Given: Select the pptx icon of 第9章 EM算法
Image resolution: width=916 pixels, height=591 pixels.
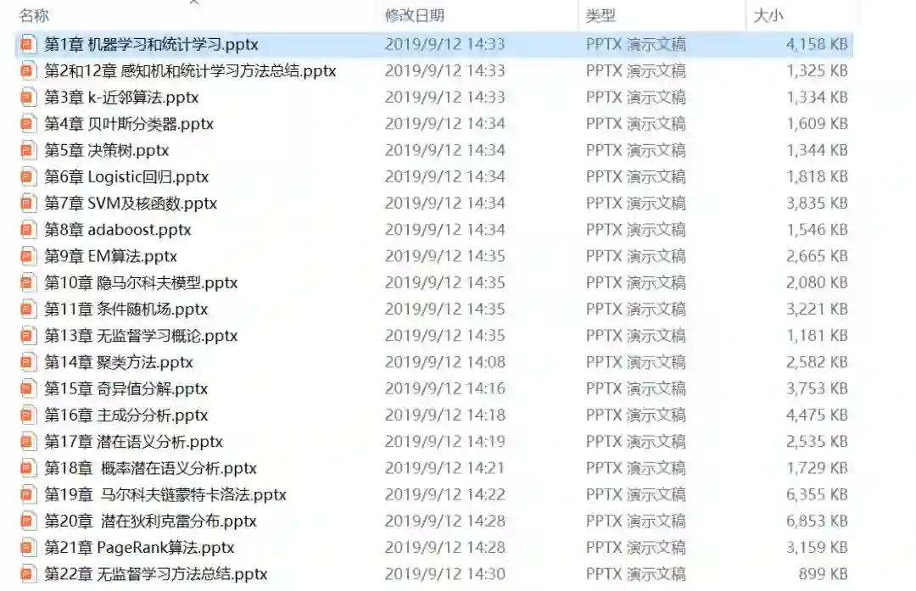Looking at the screenshot, I should 27,256.
